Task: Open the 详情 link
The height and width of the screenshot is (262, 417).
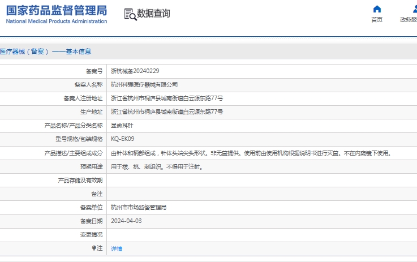Action: point(117,248)
